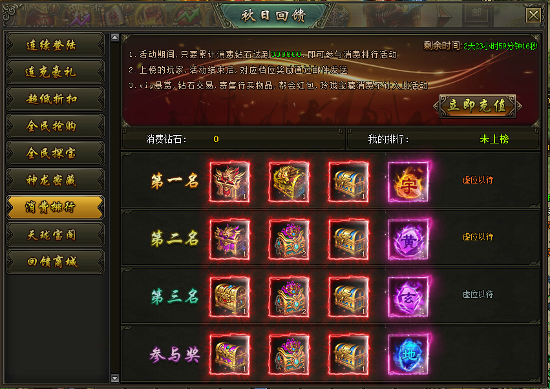Click the 宇 flame orb first-place reward
This screenshot has height=389, width=550.
[408, 182]
